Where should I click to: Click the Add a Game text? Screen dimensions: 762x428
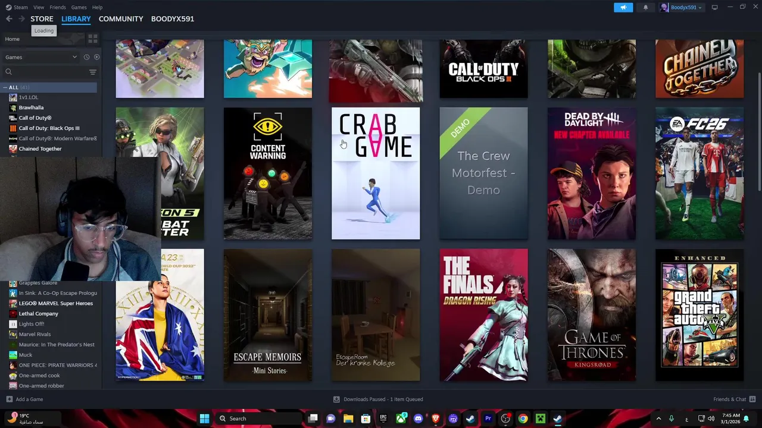point(30,399)
